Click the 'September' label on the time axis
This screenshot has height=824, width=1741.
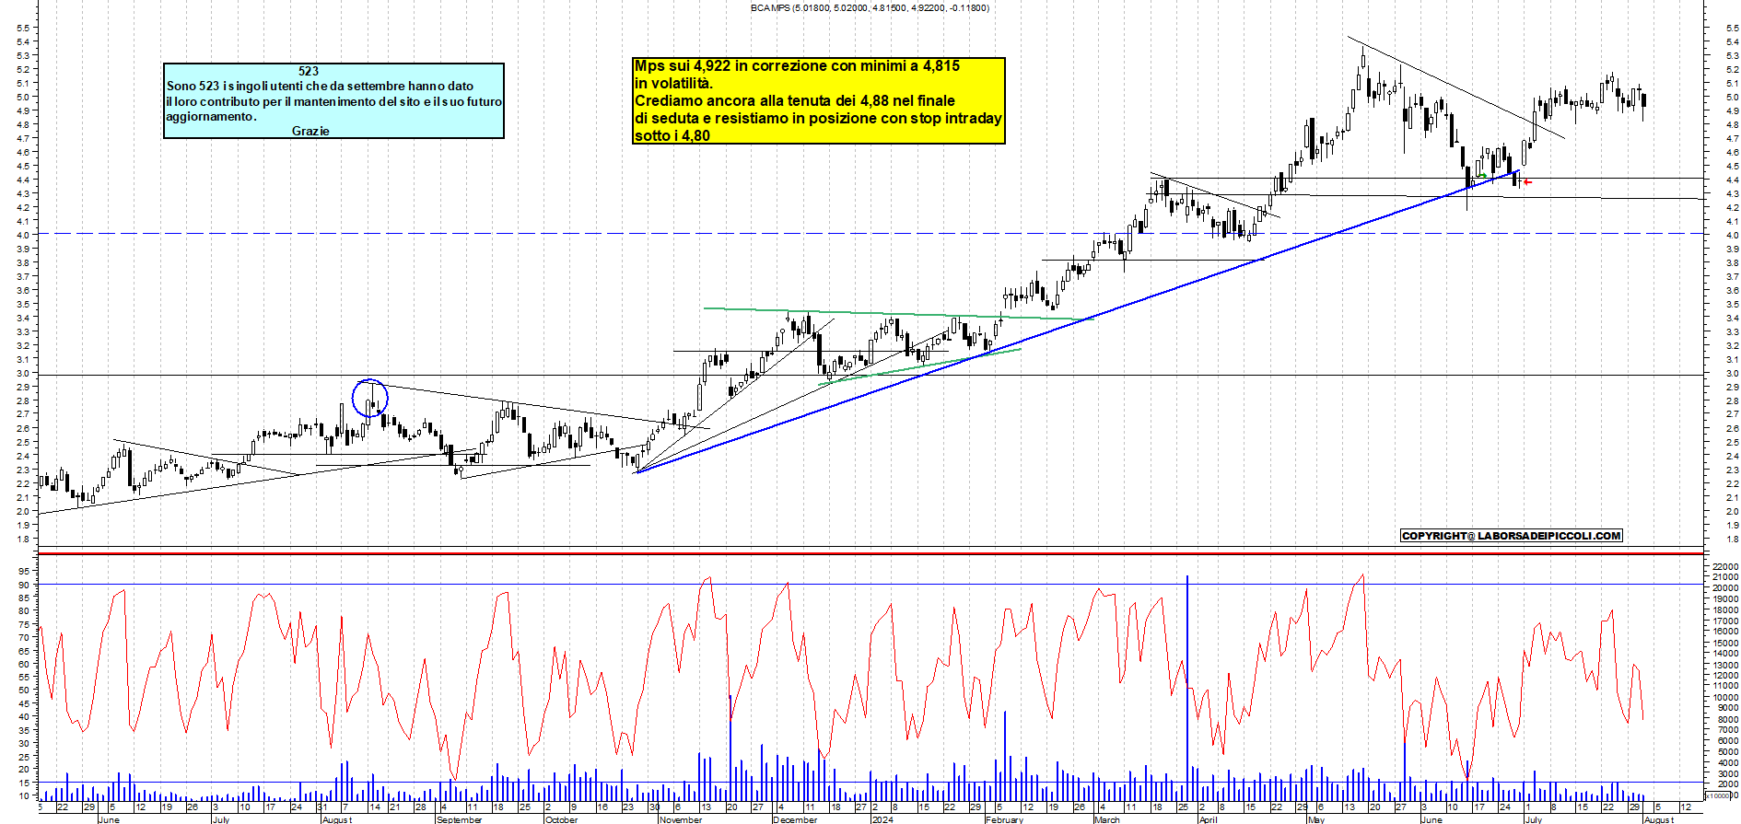459,819
